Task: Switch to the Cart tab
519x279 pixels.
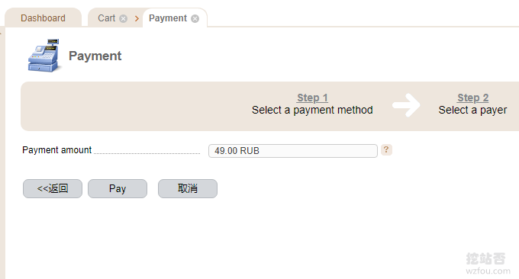Action: [x=107, y=18]
